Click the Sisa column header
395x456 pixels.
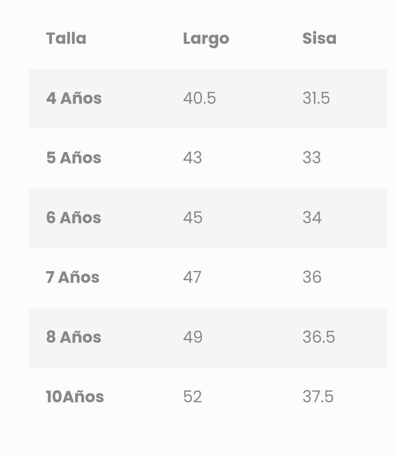319,38
